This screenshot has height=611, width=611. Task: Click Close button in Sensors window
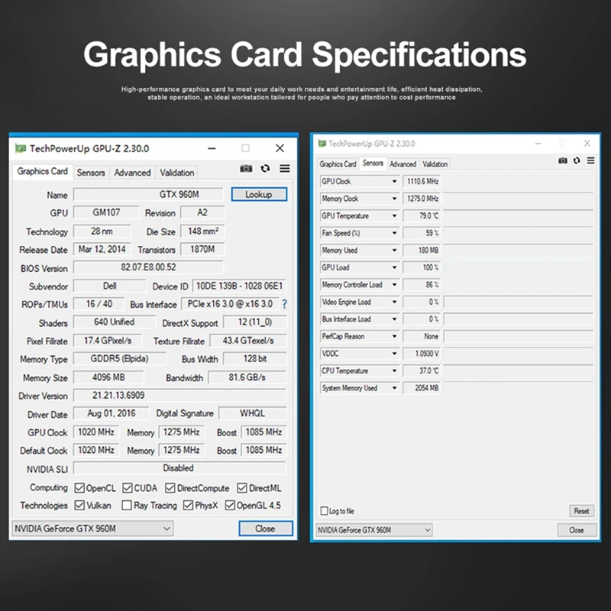[577, 530]
